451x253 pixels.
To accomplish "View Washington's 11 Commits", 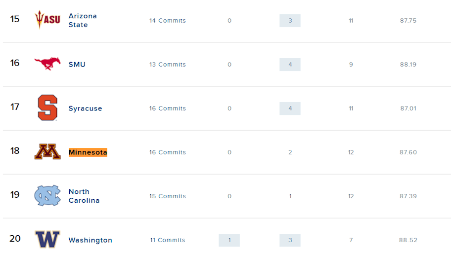I will [168, 240].
